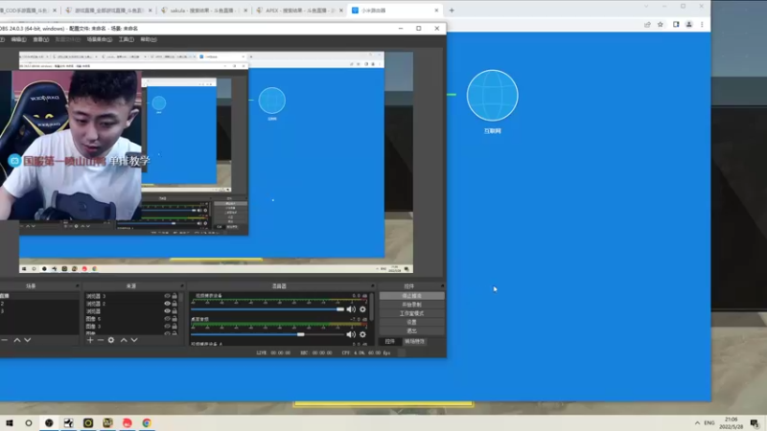The height and width of the screenshot is (431, 767).
Task: Move selected scene up
Action: point(17,340)
